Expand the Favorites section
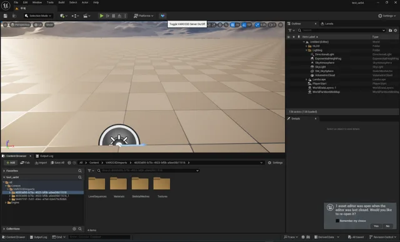Screen dimensions: 400x242 click(x=4, y=171)
